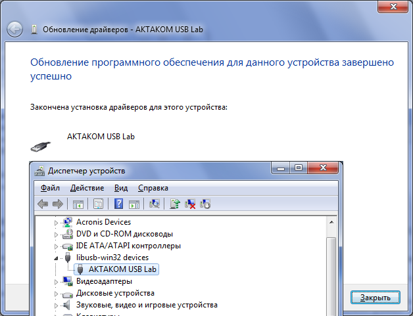Click the Update driver software toolbar icon

point(176,204)
